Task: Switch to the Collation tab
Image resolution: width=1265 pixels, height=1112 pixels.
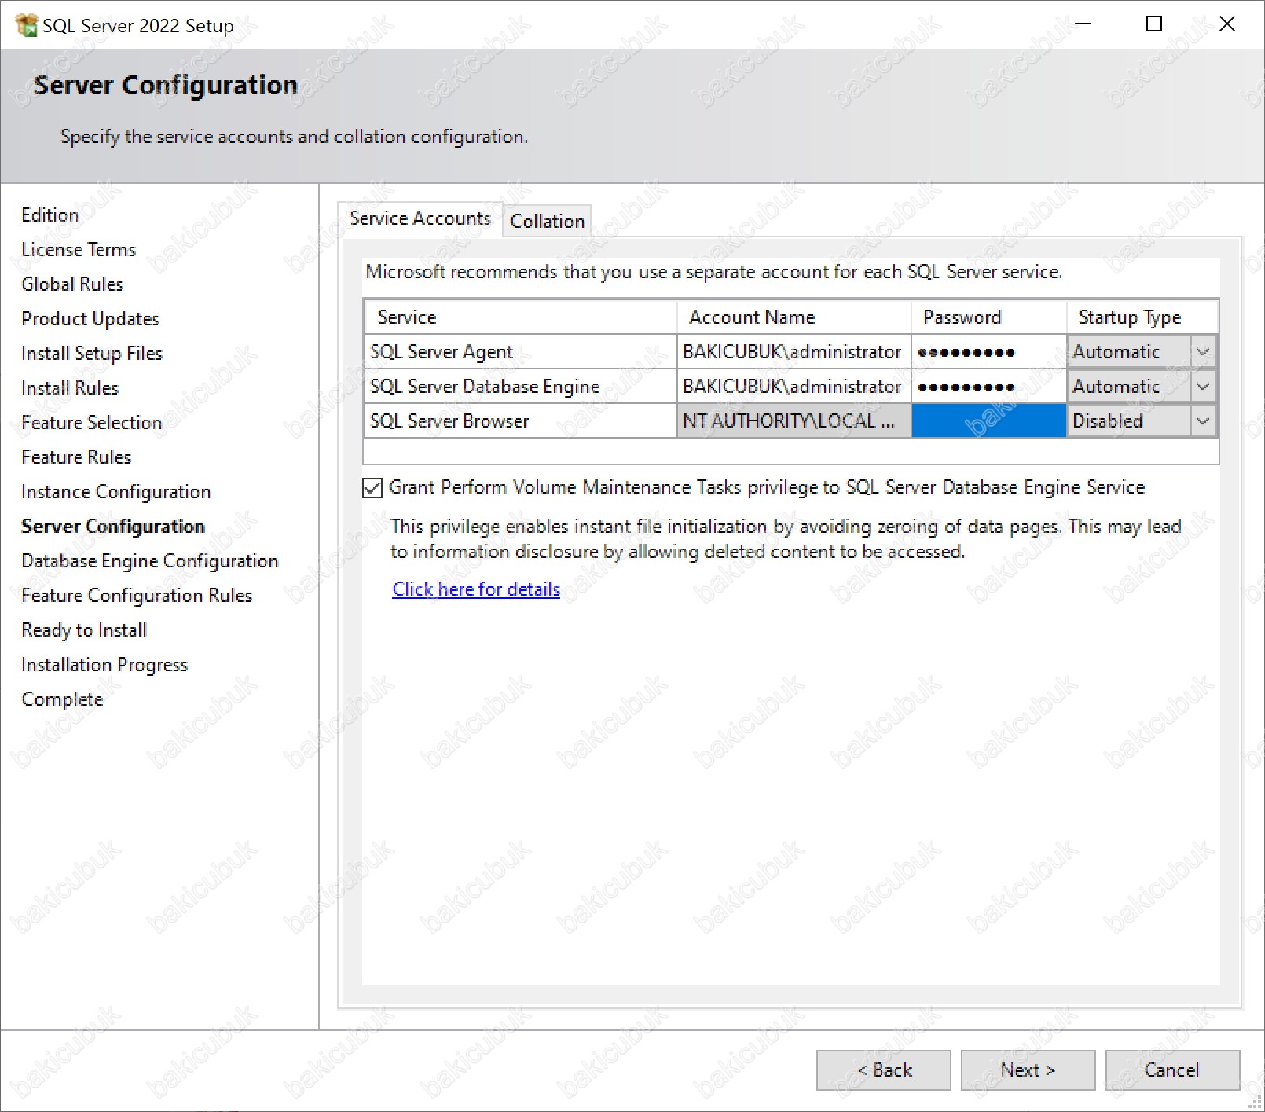Action: tap(548, 221)
